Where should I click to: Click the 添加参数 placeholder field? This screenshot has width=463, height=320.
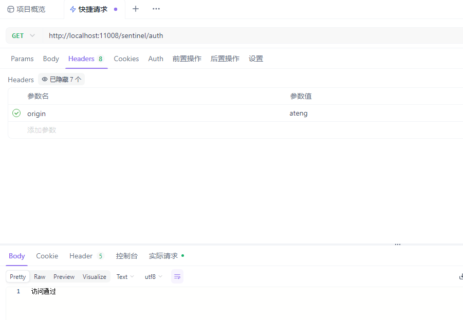pyautogui.click(x=42, y=130)
